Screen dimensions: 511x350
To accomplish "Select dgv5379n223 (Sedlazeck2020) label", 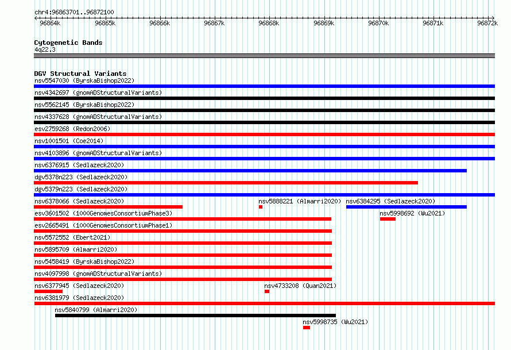I will coord(81,189).
